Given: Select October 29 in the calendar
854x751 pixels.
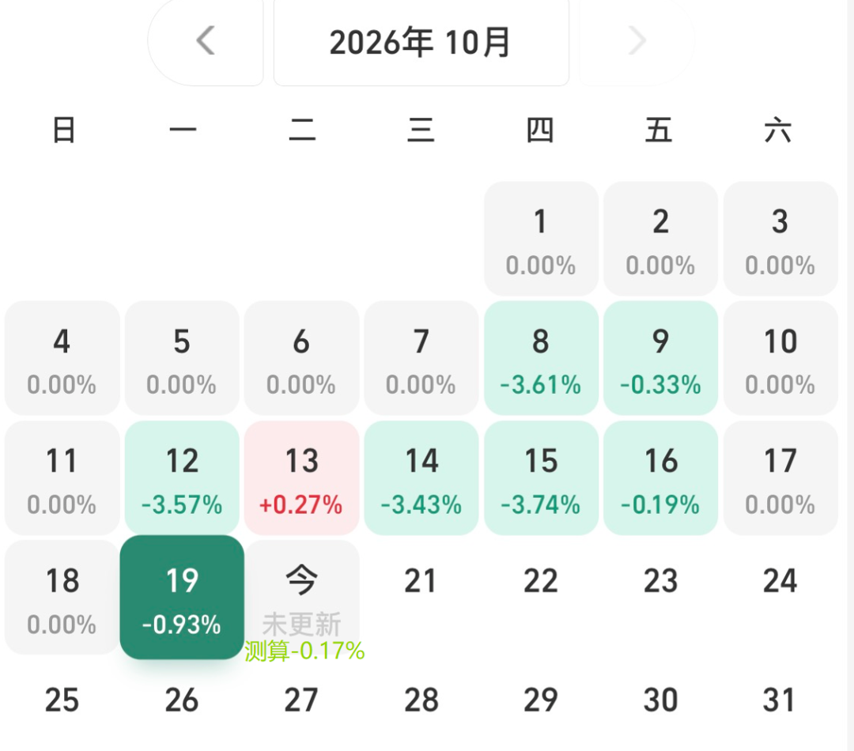Looking at the screenshot, I should 541,700.
